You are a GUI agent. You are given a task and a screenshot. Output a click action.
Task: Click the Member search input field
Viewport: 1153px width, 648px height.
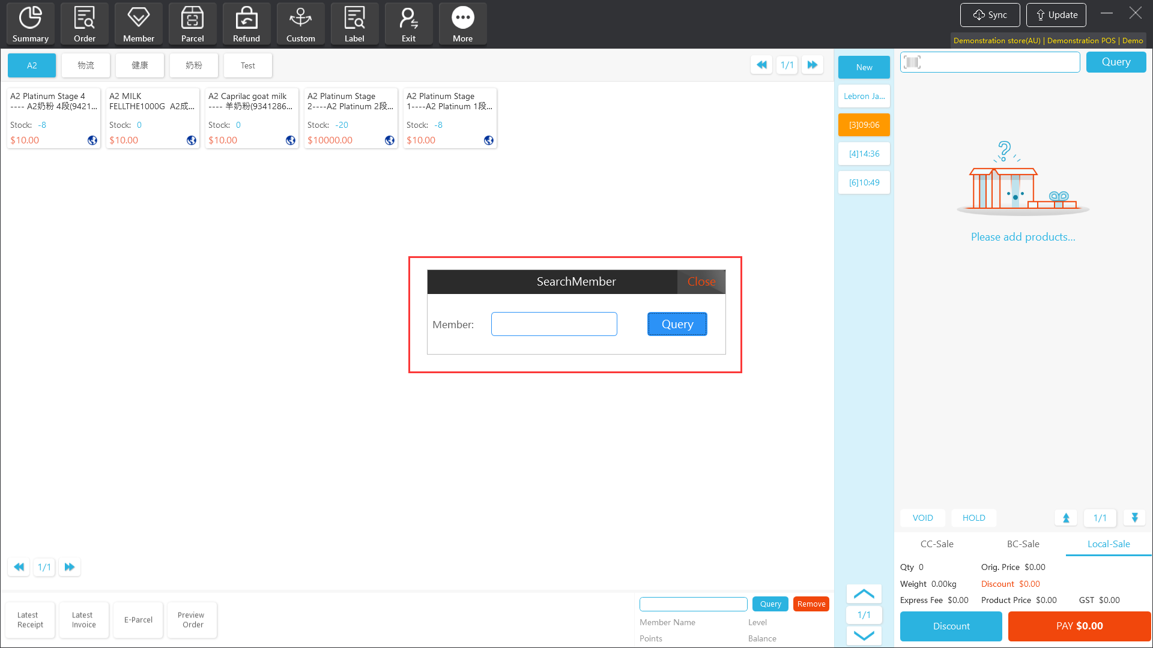point(554,324)
